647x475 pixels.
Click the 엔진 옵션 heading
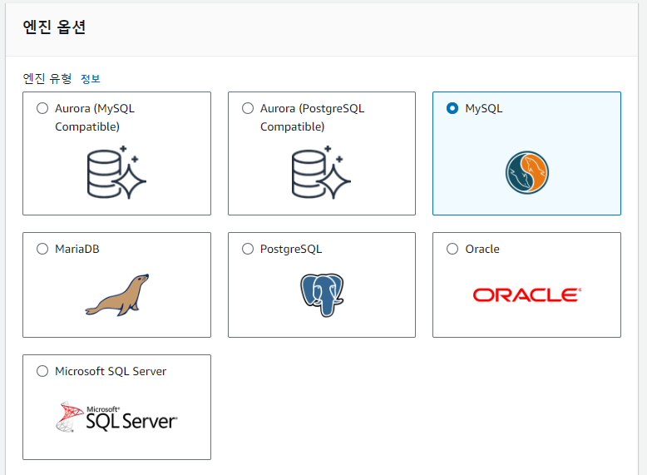(54, 27)
